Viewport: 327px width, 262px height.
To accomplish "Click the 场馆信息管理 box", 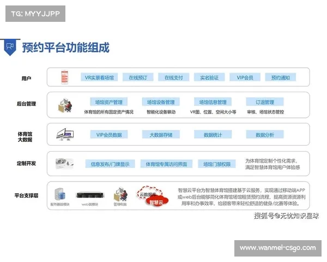I will coord(213,102).
